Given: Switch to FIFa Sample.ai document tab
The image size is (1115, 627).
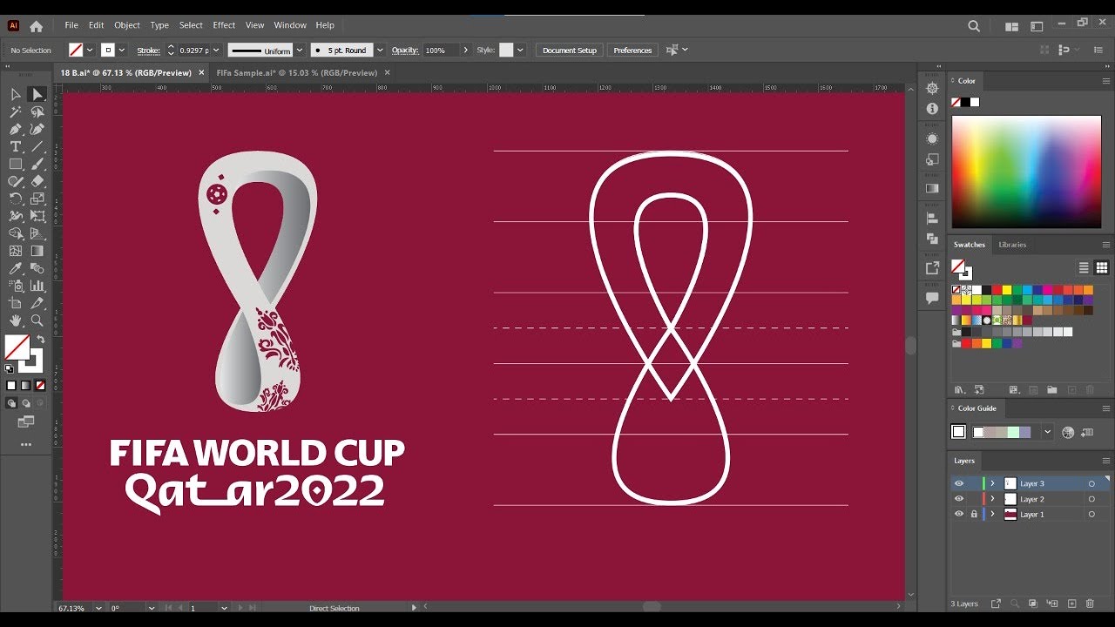Looking at the screenshot, I should (297, 73).
